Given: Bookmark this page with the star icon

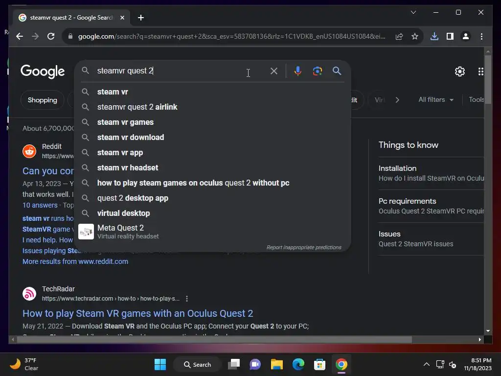Looking at the screenshot, I should tap(415, 36).
